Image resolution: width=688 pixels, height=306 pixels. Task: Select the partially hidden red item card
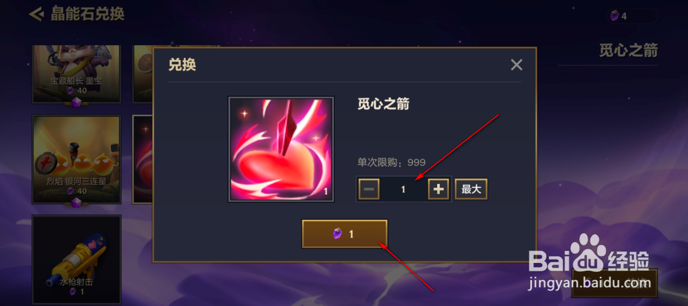click(x=142, y=159)
